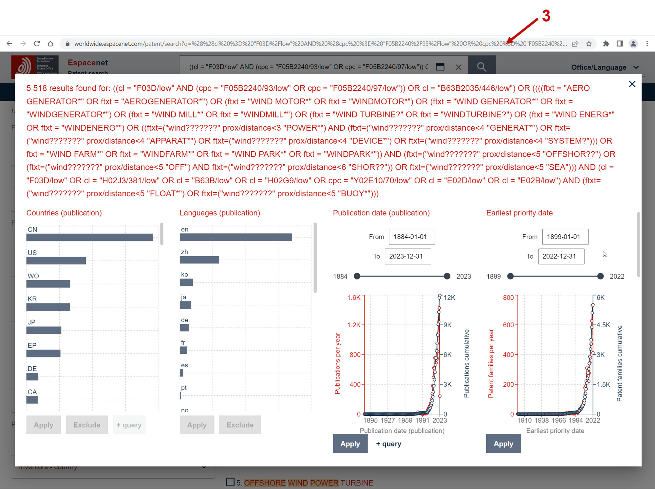Expand the Inventors - country filter chevron
This screenshot has height=489, width=655.
204,467
